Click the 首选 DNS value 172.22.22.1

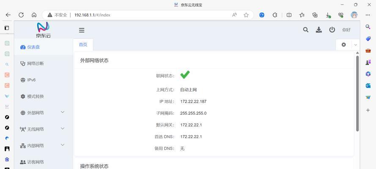point(191,137)
